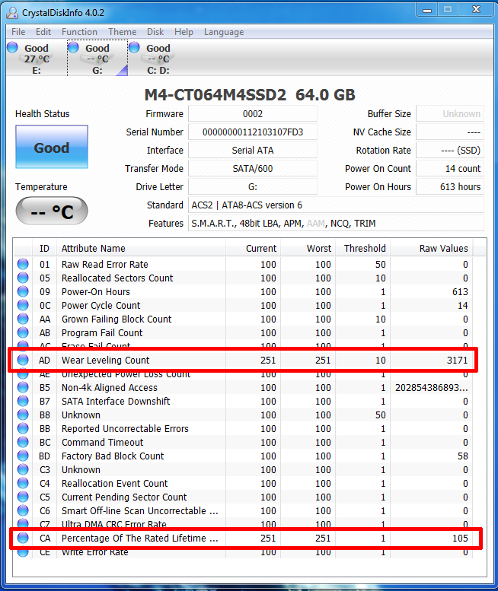Select Percentage Of The Rated Lifetime text
This screenshot has height=591, width=498.
click(x=140, y=539)
